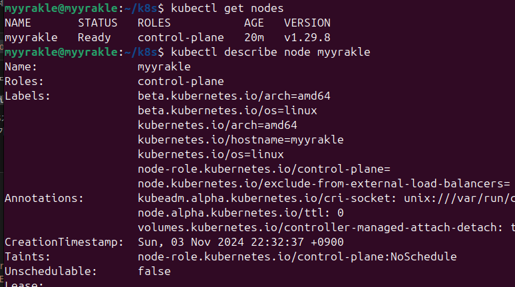
Task: Click the AGE value '20m'
Action: 254,37
